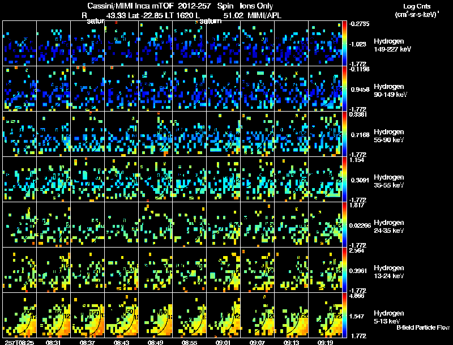Screen dimensions: 453x345
Task: Open the 55-90 keV panel at 08:49
Action: [x=155, y=134]
